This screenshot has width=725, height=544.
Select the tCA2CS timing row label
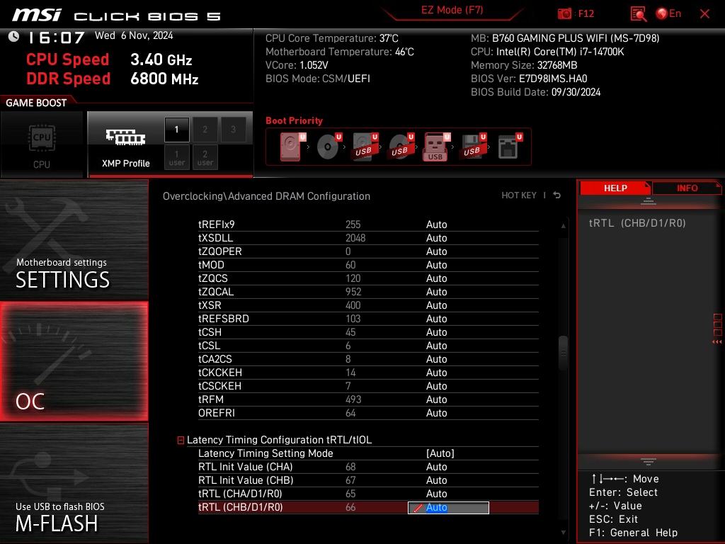point(215,359)
